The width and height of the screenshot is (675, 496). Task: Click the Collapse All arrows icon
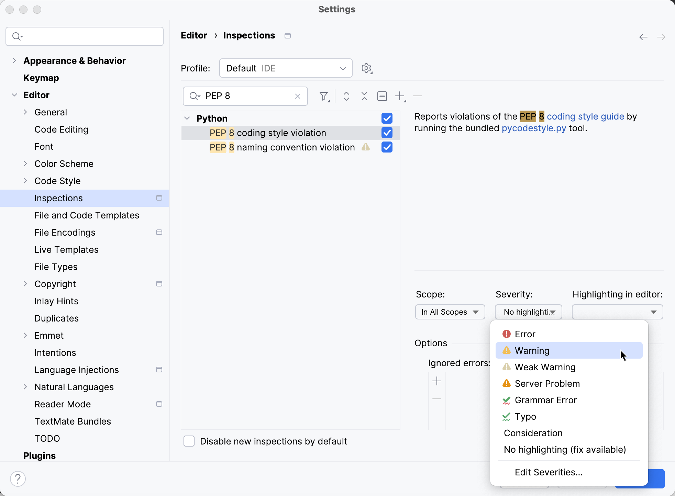click(x=364, y=96)
